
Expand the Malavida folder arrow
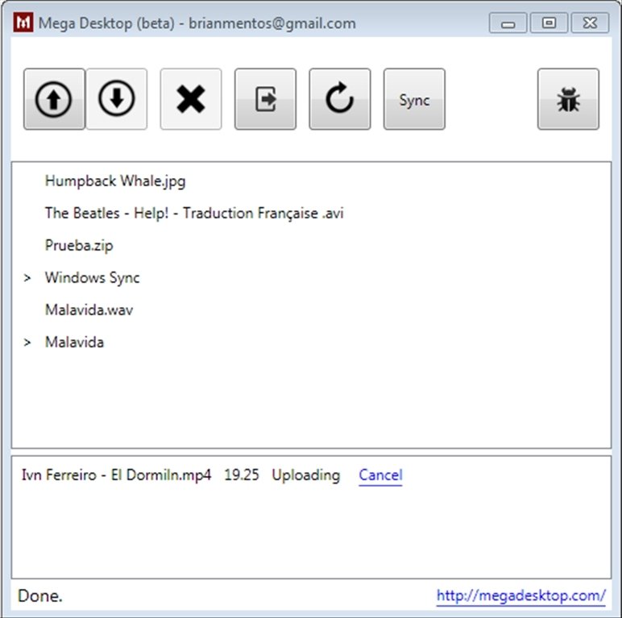pos(27,342)
